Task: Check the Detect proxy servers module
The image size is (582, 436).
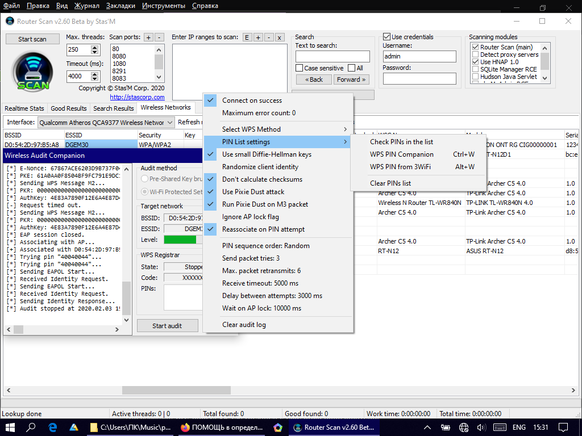Action: coord(475,54)
